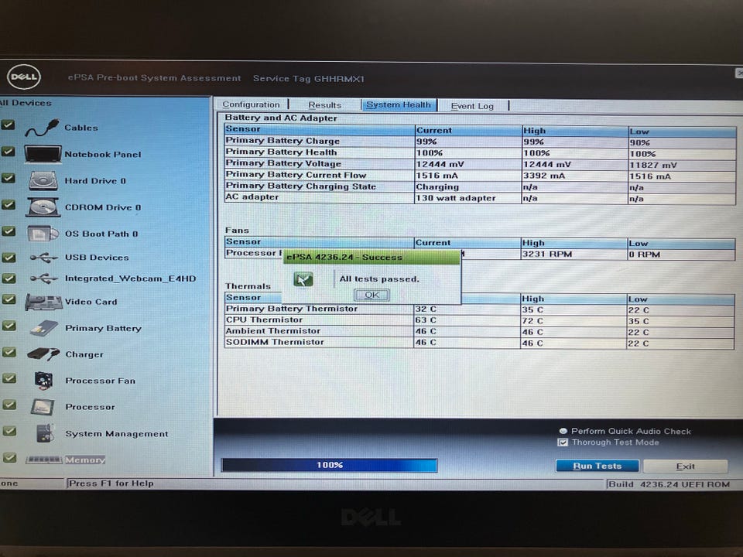Viewport: 743px width, 557px height.
Task: Select the Cables device icon
Action: click(42, 128)
